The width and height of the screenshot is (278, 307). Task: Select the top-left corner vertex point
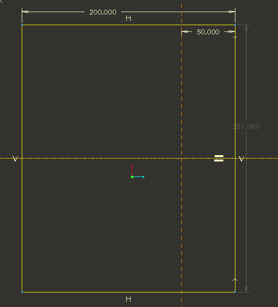click(22, 25)
